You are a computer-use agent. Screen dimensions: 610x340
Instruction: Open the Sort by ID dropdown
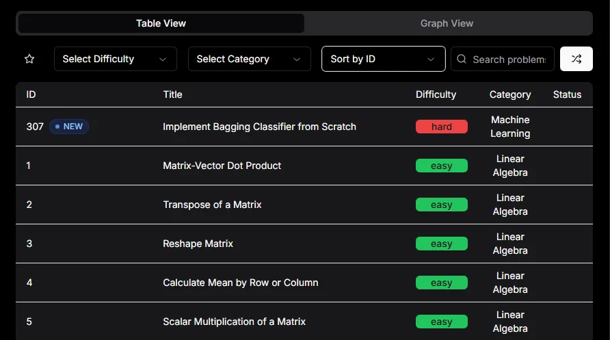pos(383,59)
